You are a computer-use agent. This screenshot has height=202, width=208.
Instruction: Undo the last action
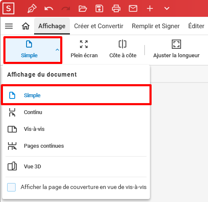[49, 9]
